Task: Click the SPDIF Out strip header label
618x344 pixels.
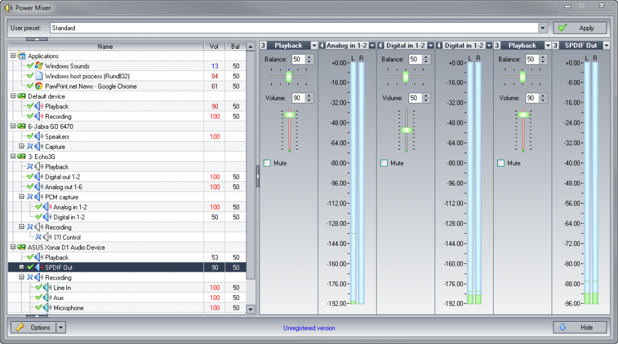Action: click(x=581, y=46)
